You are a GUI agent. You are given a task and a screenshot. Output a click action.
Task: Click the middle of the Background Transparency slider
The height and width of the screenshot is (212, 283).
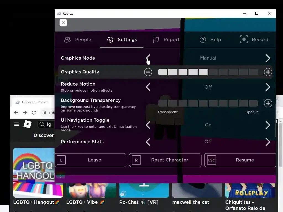pyautogui.click(x=208, y=103)
